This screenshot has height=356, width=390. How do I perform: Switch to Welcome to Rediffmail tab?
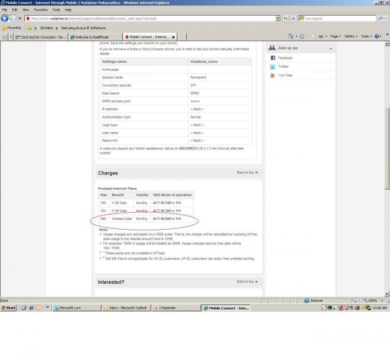coord(95,37)
